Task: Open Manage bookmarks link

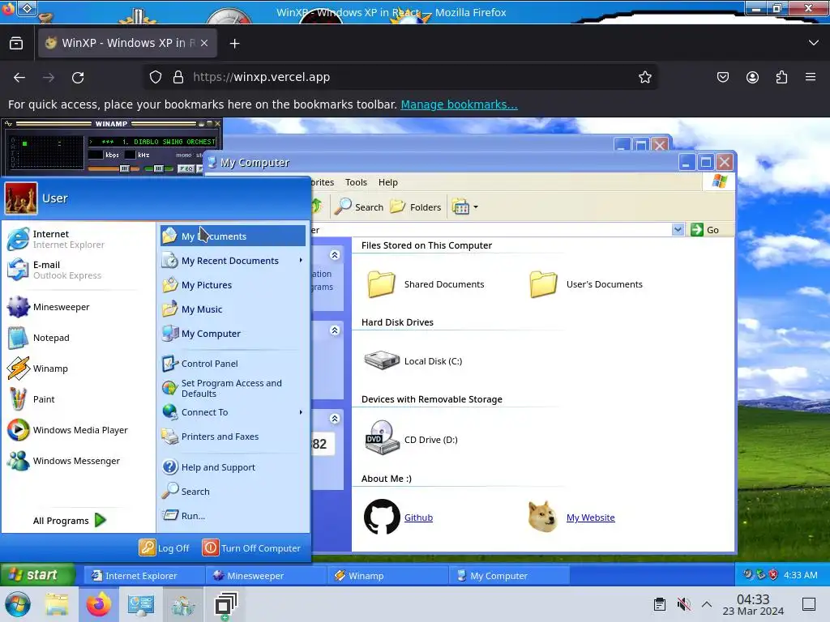Action: (459, 104)
